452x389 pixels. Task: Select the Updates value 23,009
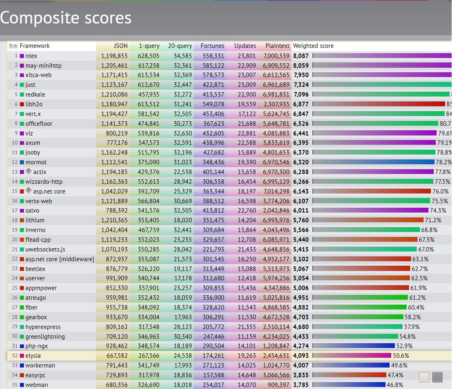247,85
